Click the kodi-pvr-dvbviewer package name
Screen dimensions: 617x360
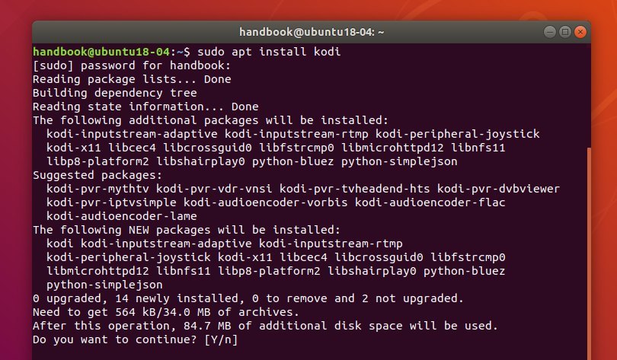(498, 189)
